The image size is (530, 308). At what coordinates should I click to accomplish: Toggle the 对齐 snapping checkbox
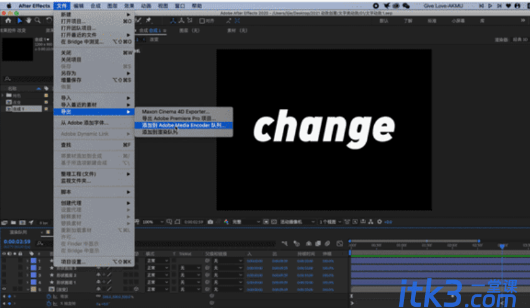coord(202,21)
